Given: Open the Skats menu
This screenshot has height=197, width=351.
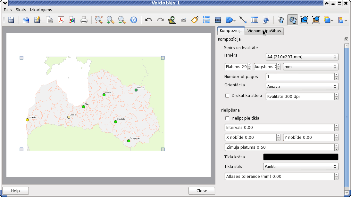Looking at the screenshot, I should click(x=21, y=10).
